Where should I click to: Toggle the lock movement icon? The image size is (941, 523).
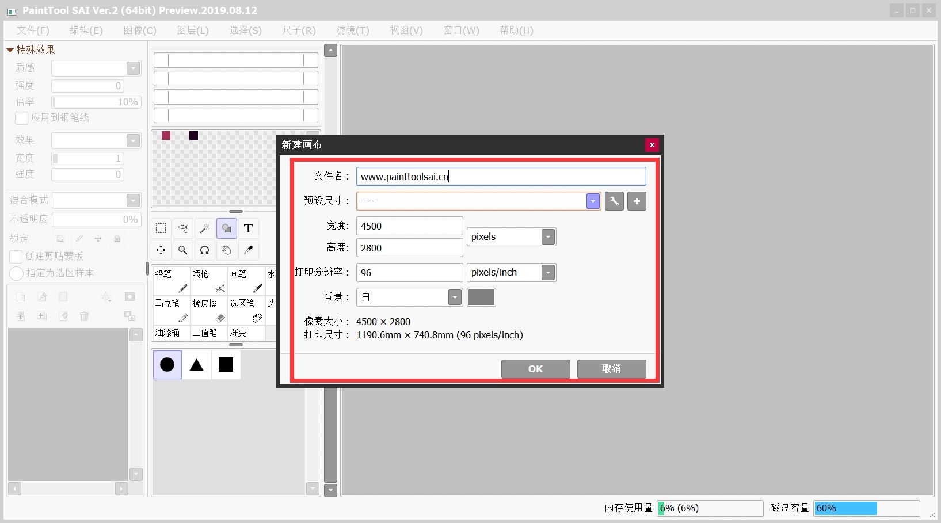tap(98, 238)
